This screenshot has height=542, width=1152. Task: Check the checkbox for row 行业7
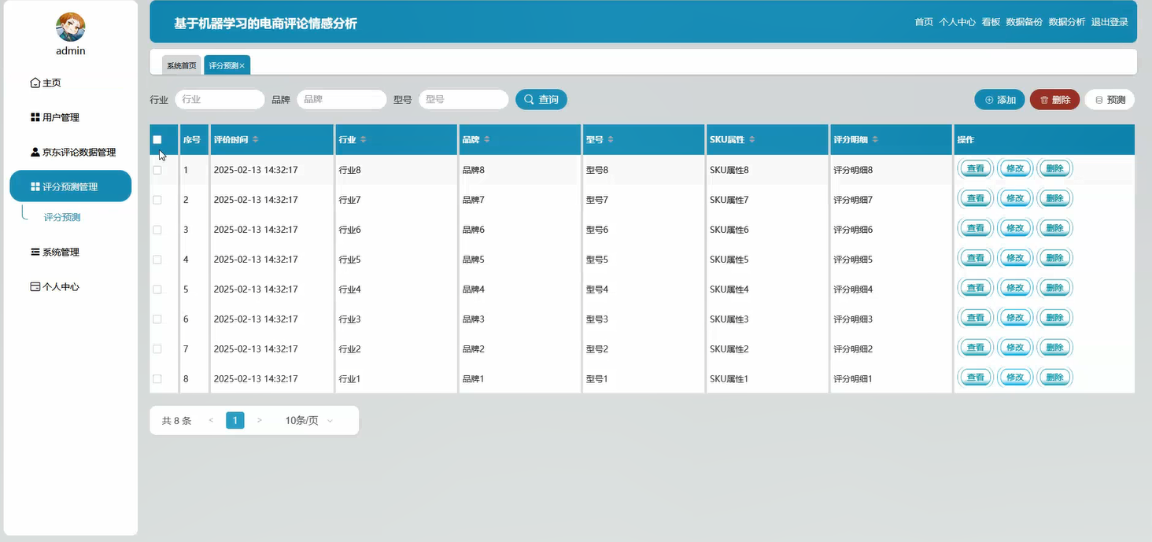coord(157,200)
